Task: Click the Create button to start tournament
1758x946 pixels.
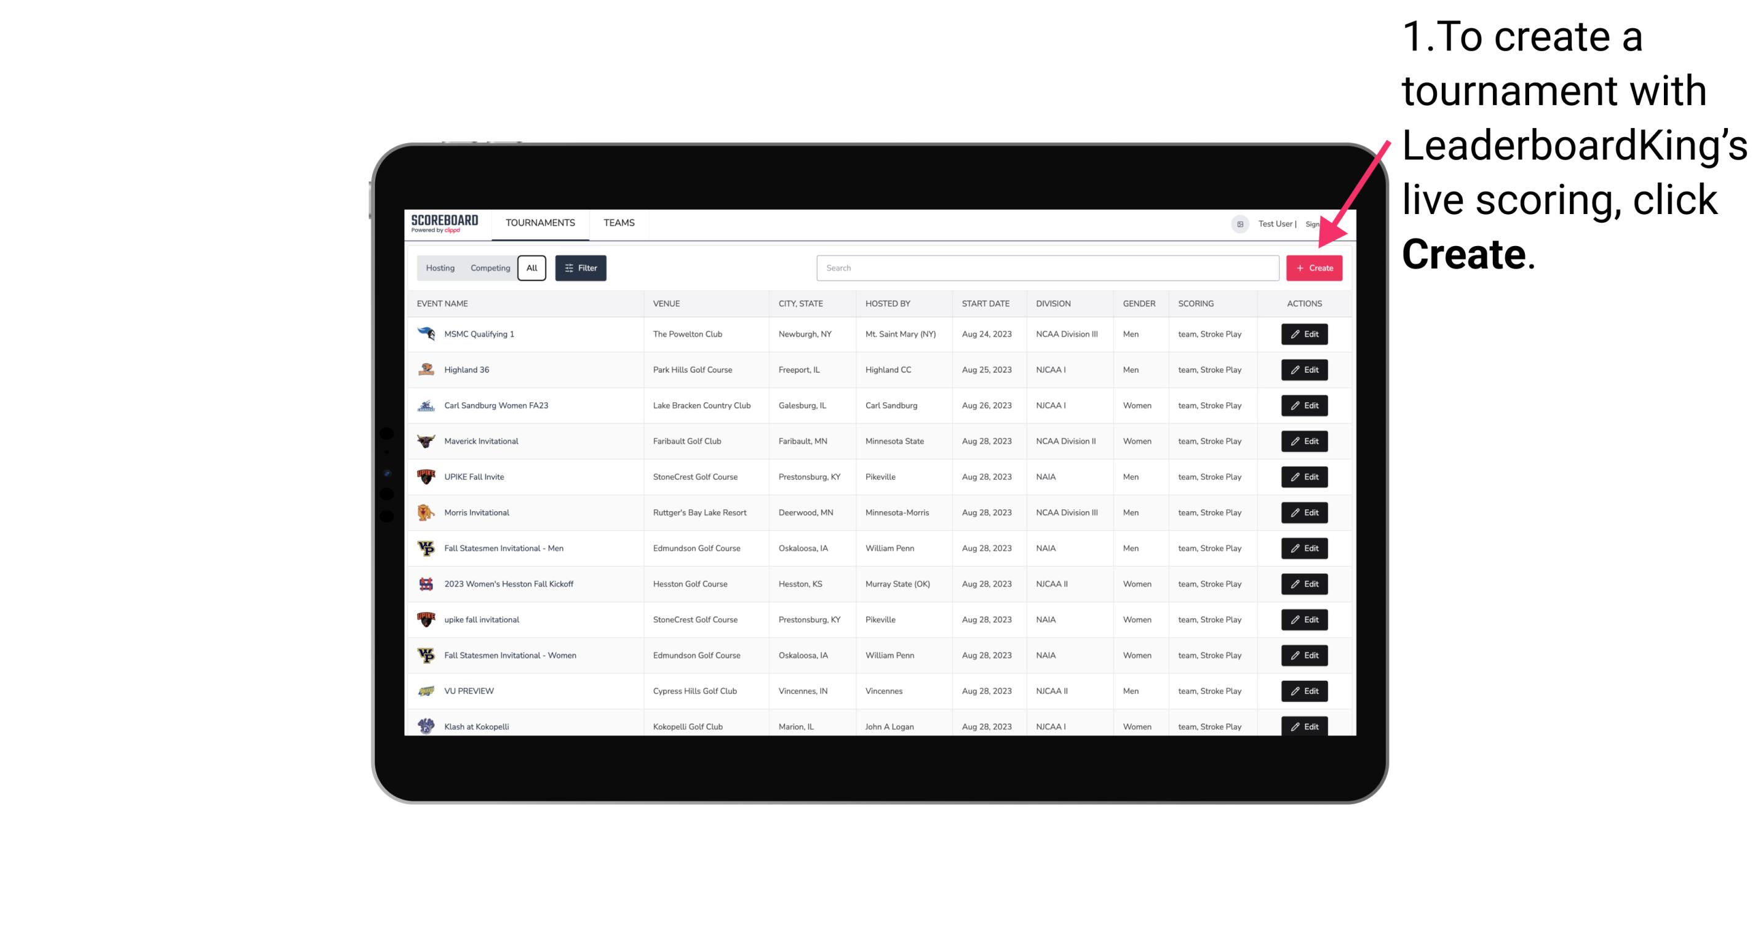Action: (x=1314, y=268)
